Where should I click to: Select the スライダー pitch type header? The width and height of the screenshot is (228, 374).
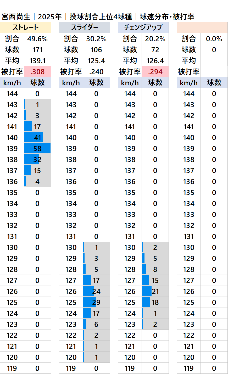point(84,27)
